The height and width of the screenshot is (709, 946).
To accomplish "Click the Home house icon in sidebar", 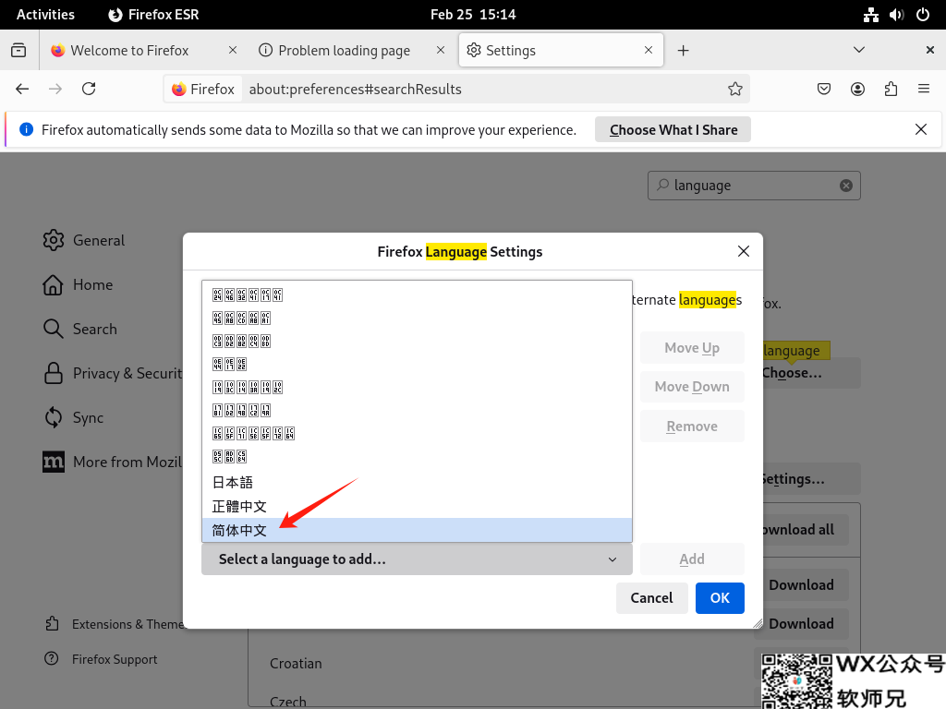I will pos(53,284).
